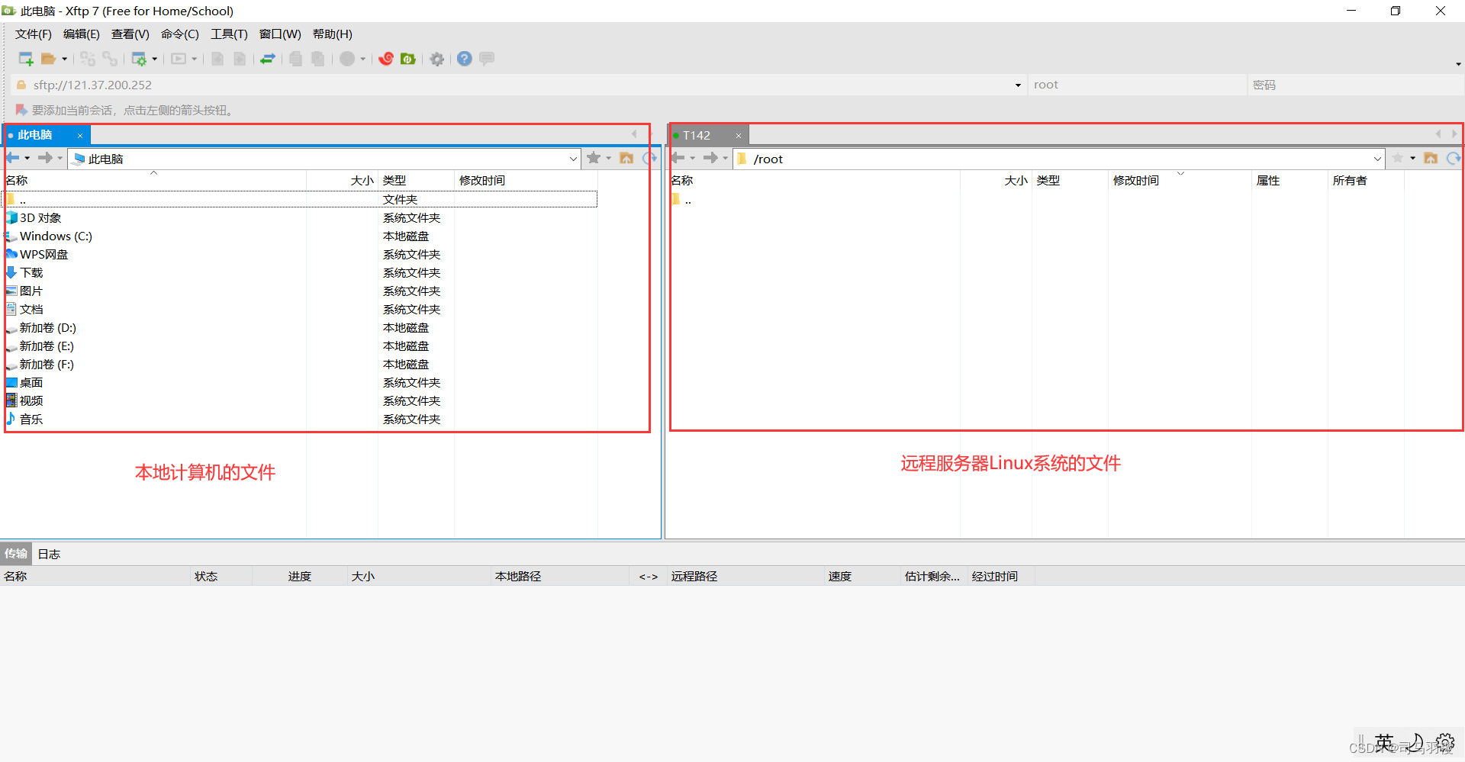Open the 帮助(H) menu
Image resolution: width=1465 pixels, height=762 pixels.
click(333, 34)
